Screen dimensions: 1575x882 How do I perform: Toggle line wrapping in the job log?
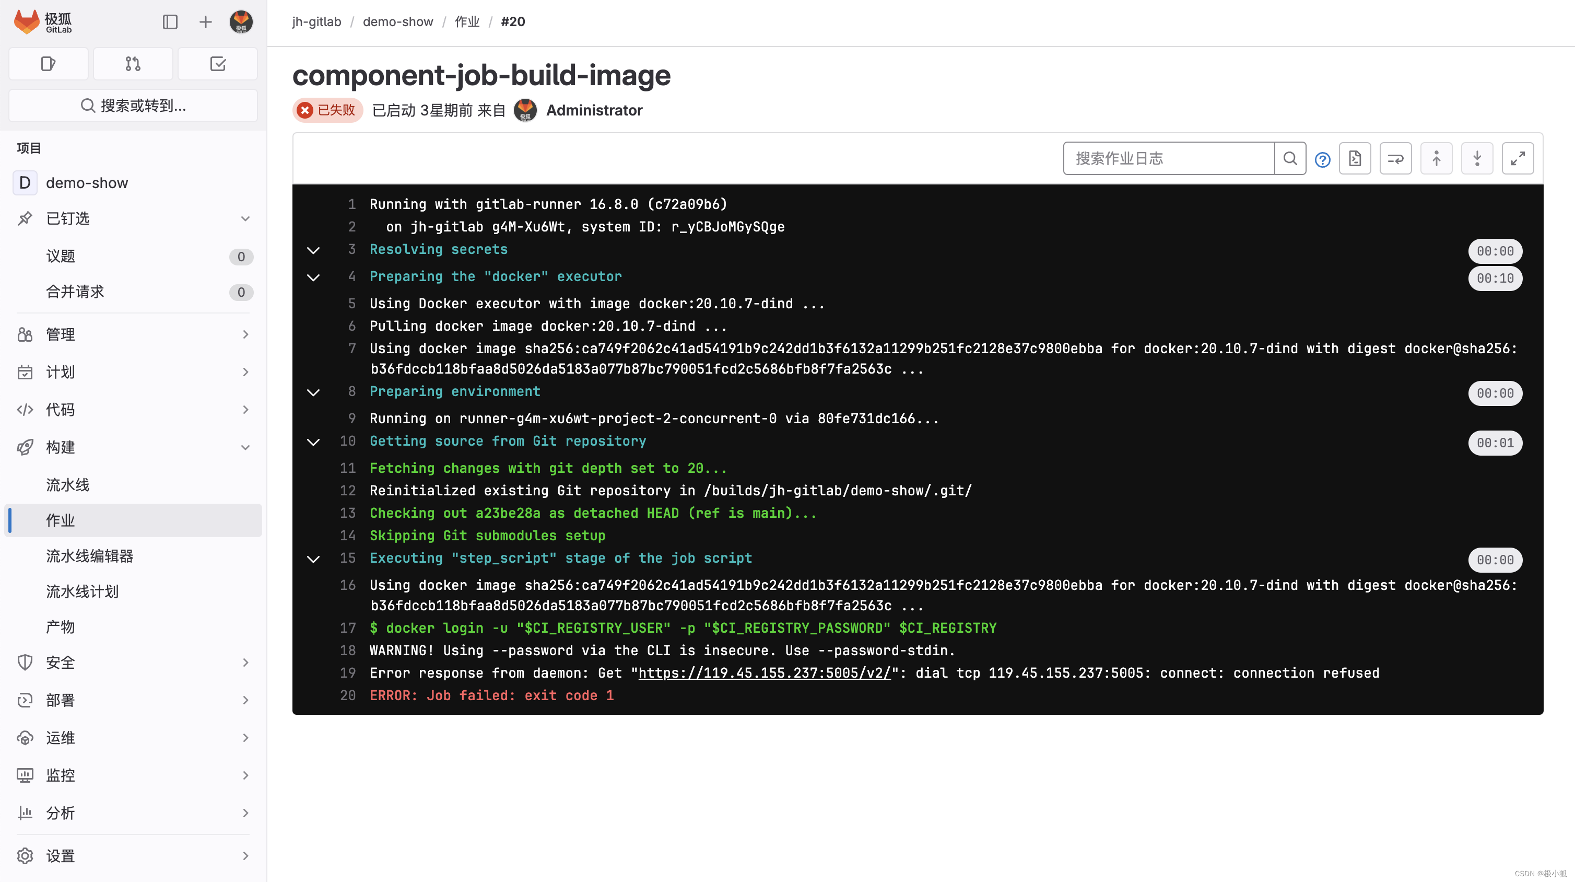1396,158
